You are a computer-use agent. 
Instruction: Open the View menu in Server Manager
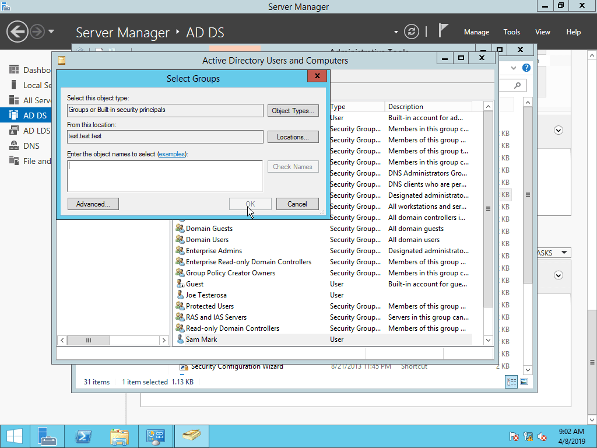click(543, 32)
